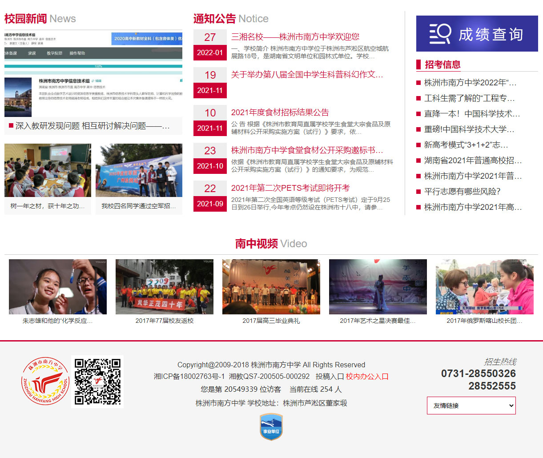543x458 pixels.
Task: Open the 投稿入口 link
Action: click(330, 376)
